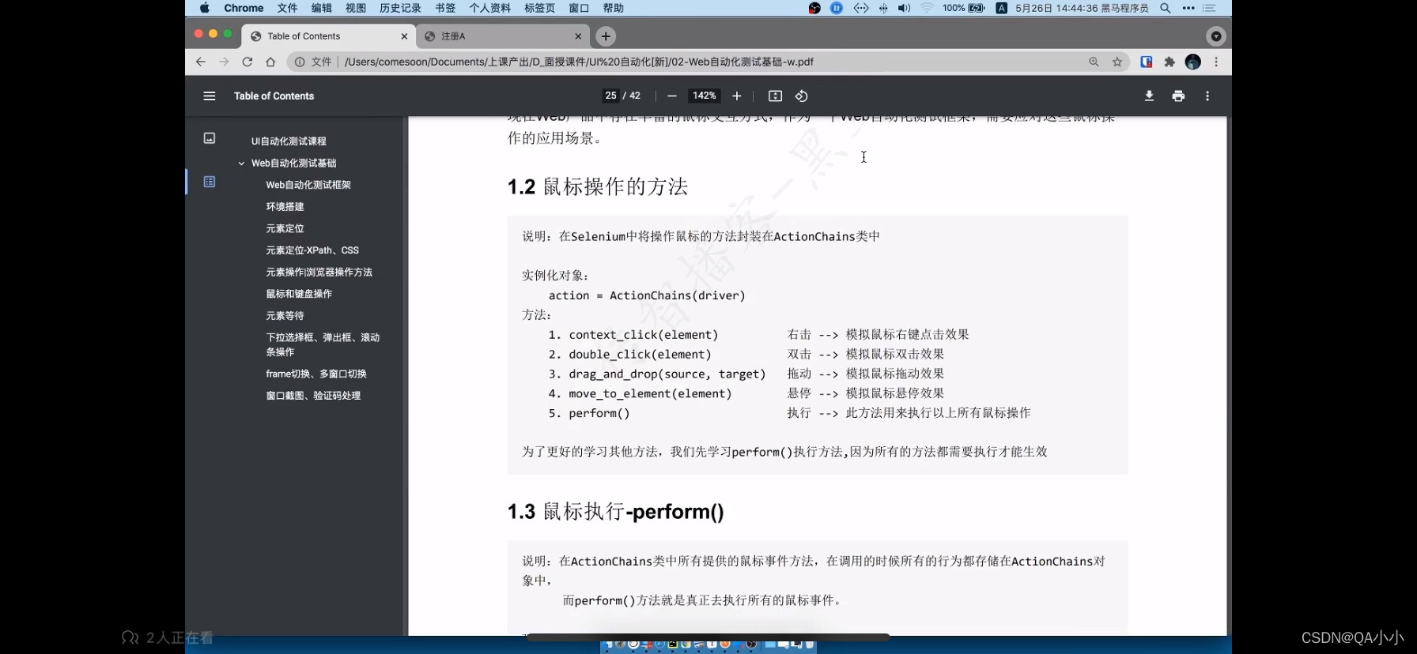The width and height of the screenshot is (1417, 654).
Task: Click the Wi-Fi icon in menu bar
Action: 927,8
